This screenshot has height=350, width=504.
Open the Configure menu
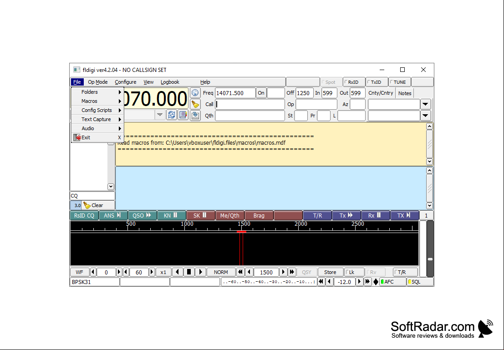click(125, 82)
